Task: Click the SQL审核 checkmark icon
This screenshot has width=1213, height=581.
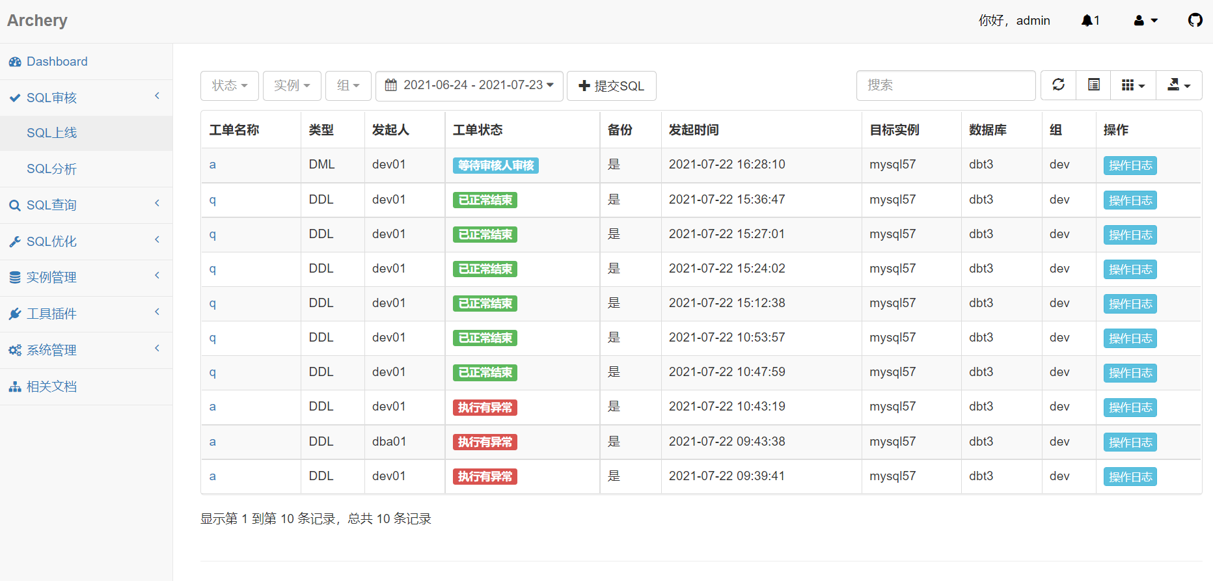Action: click(15, 98)
